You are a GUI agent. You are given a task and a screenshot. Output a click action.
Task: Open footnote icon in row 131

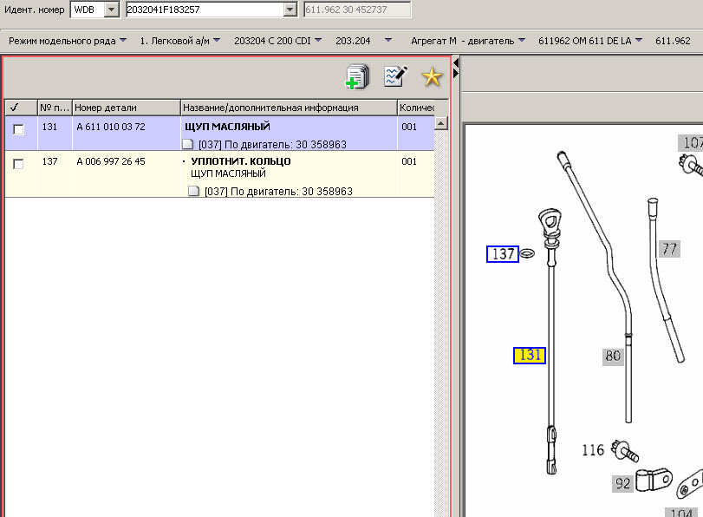click(x=187, y=144)
